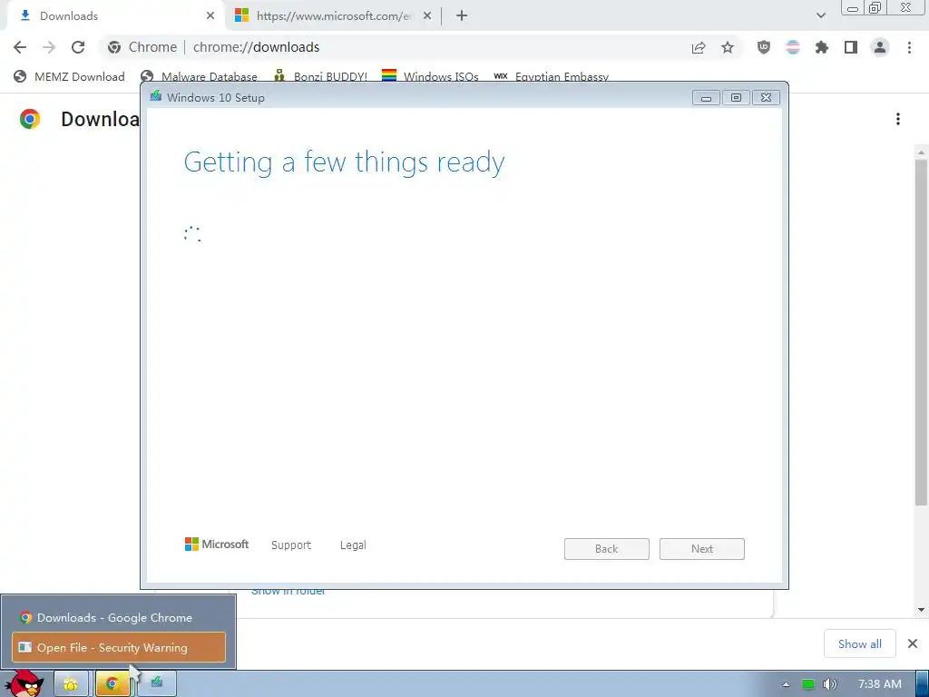Bookmark this page with the star icon
Viewport: 929px width, 697px height.
pos(728,47)
